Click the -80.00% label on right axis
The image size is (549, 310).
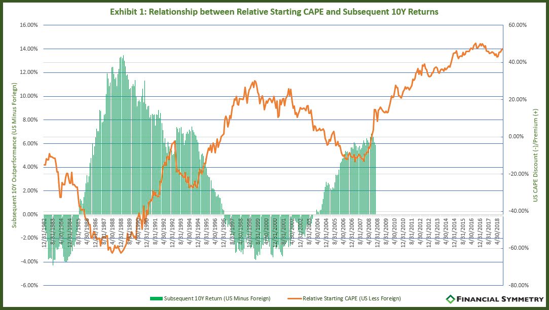(517, 285)
